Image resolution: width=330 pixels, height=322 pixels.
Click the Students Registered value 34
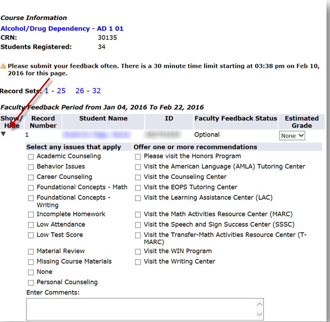click(x=101, y=47)
